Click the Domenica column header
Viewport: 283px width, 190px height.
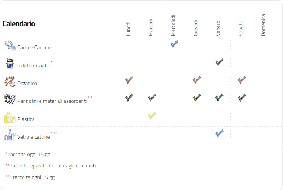pyautogui.click(x=263, y=25)
